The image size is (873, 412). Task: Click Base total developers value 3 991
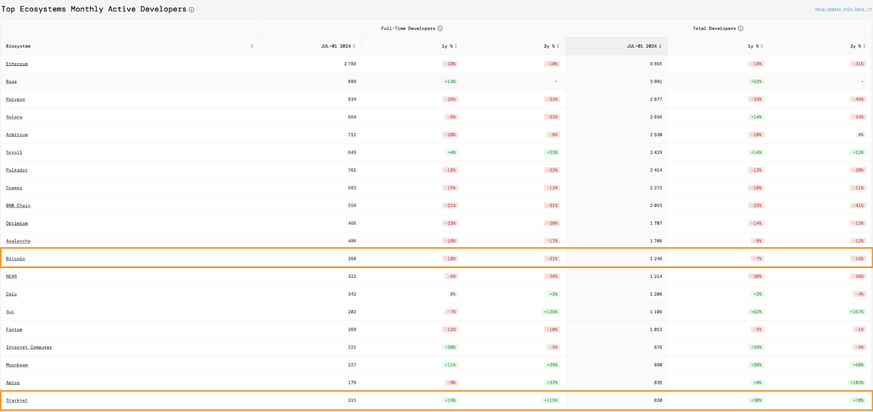coord(656,82)
